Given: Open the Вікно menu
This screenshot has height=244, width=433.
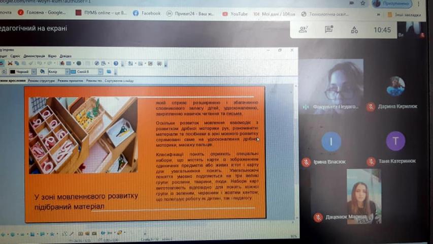Looking at the screenshot, I should point(52,56).
